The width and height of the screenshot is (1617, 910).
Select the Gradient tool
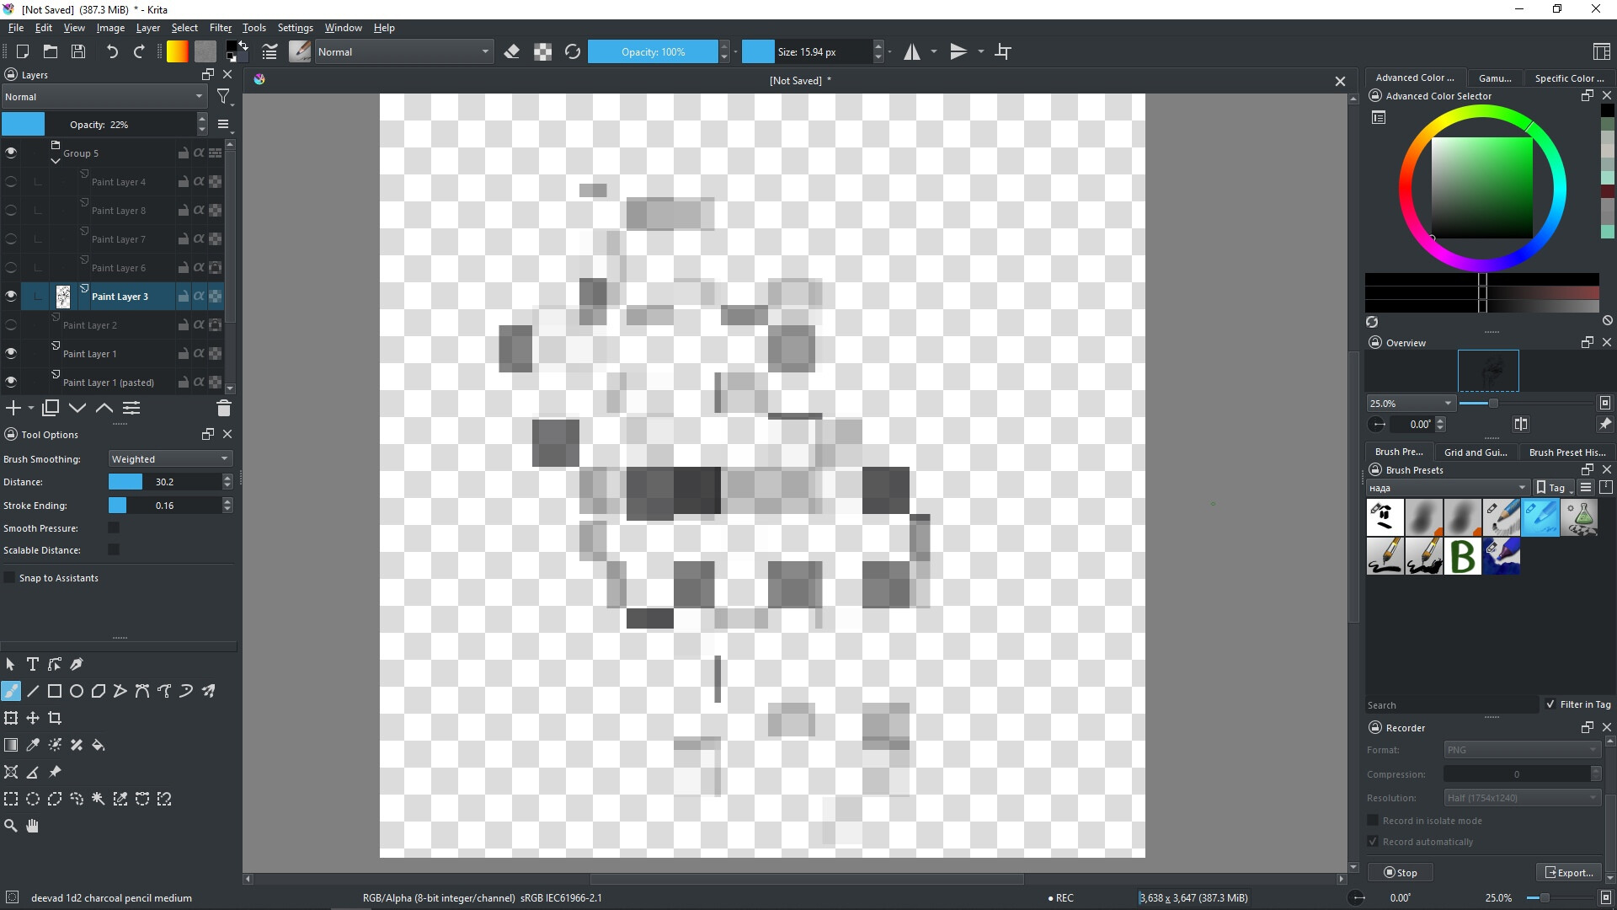click(11, 746)
